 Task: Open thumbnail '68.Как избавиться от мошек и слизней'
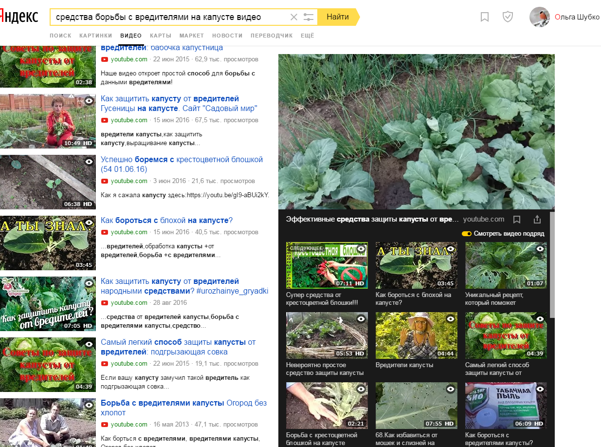click(417, 406)
